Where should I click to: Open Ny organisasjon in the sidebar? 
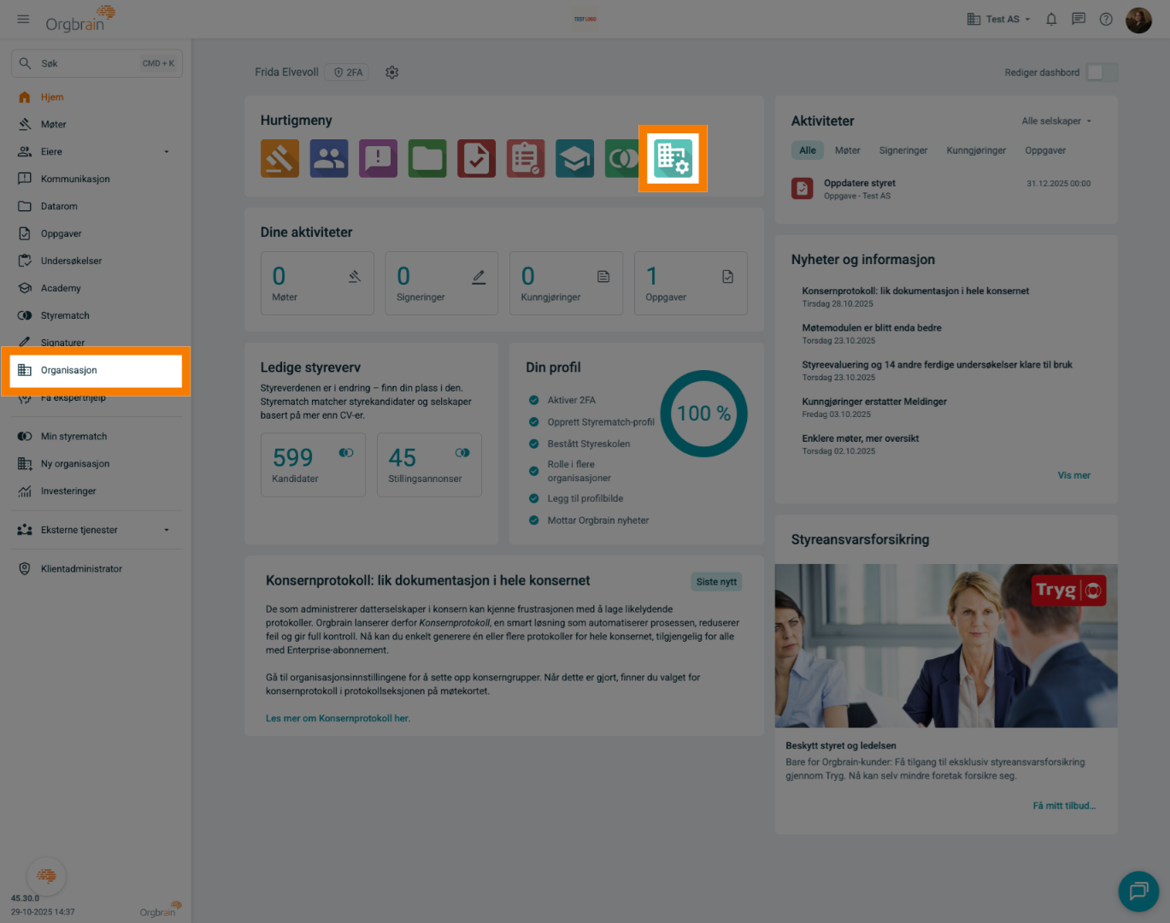pos(97,464)
